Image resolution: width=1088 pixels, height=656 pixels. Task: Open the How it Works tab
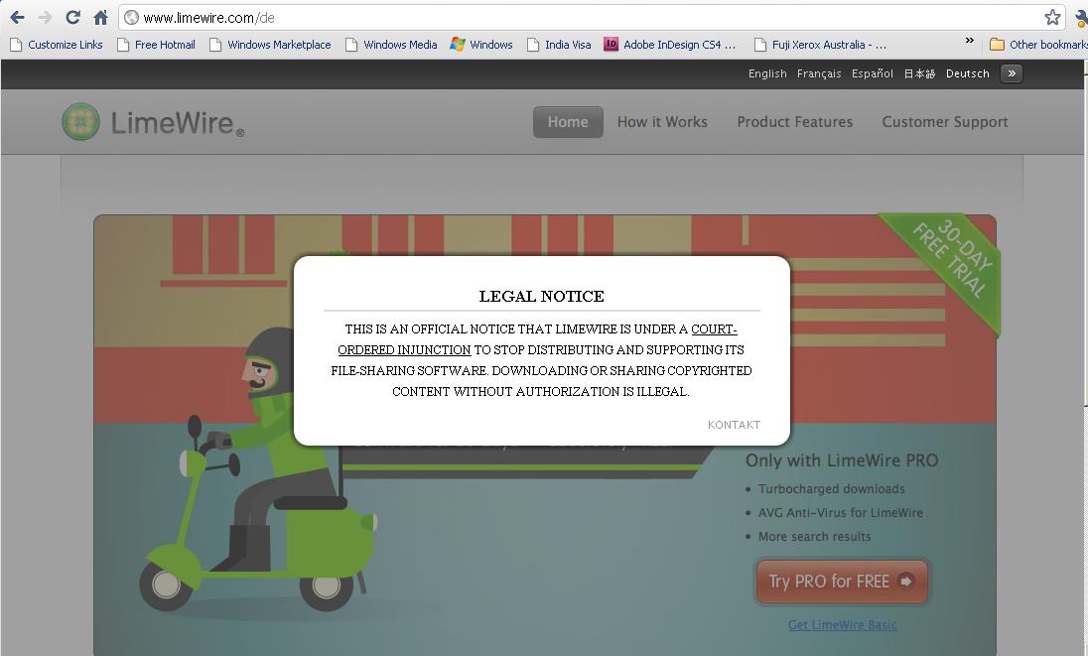[662, 122]
